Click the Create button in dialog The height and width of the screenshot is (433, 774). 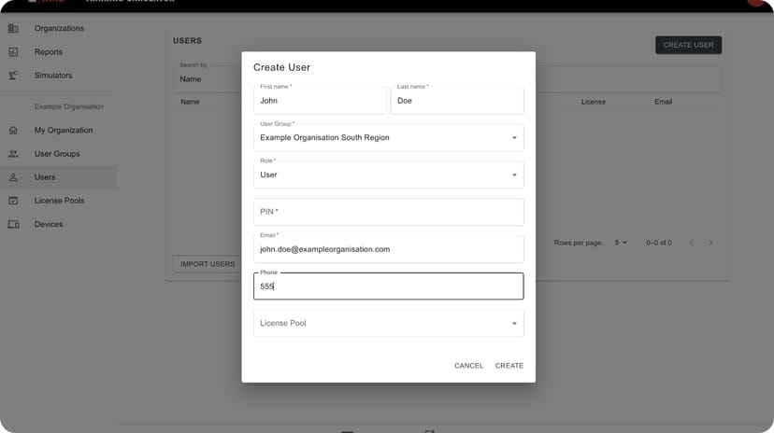click(x=509, y=366)
